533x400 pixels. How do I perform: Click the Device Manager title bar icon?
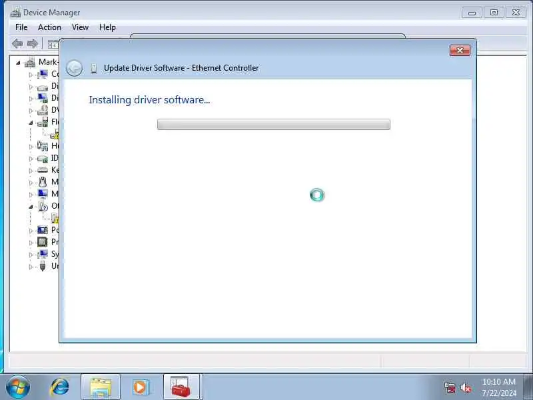(15, 13)
